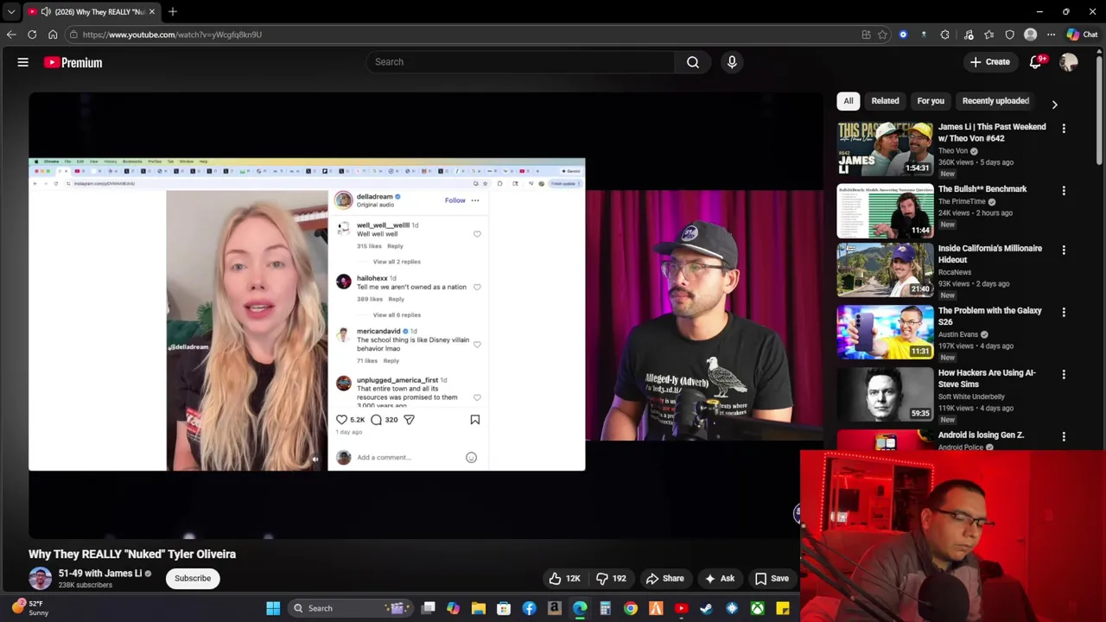Screen dimensions: 1106x622
Task: Select the For you filter chip
Action: point(931,101)
